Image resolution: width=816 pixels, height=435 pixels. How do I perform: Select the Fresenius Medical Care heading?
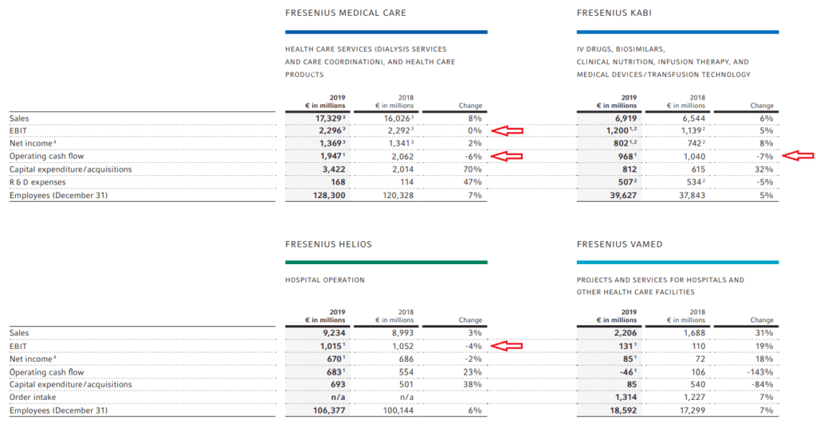(346, 13)
